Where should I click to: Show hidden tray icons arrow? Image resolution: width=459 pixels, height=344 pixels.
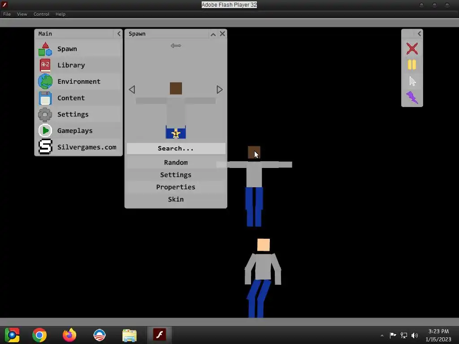382,335
